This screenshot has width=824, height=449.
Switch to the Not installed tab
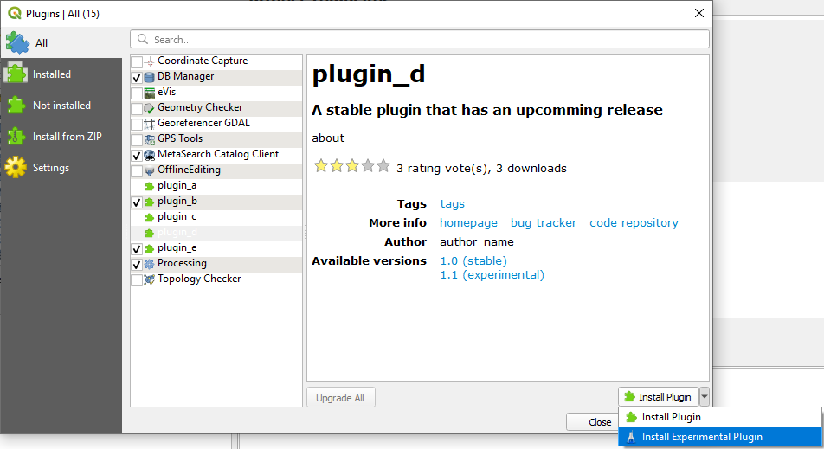[61, 105]
